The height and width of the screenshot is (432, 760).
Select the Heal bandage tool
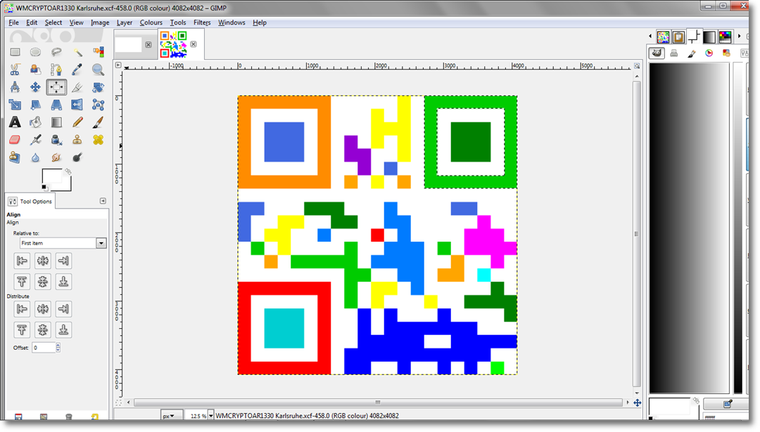[98, 140]
